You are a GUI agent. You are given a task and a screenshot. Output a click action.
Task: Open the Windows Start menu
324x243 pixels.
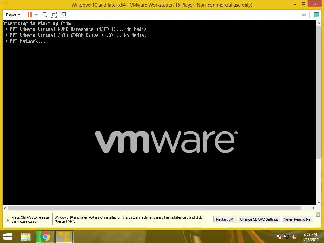coord(8,237)
